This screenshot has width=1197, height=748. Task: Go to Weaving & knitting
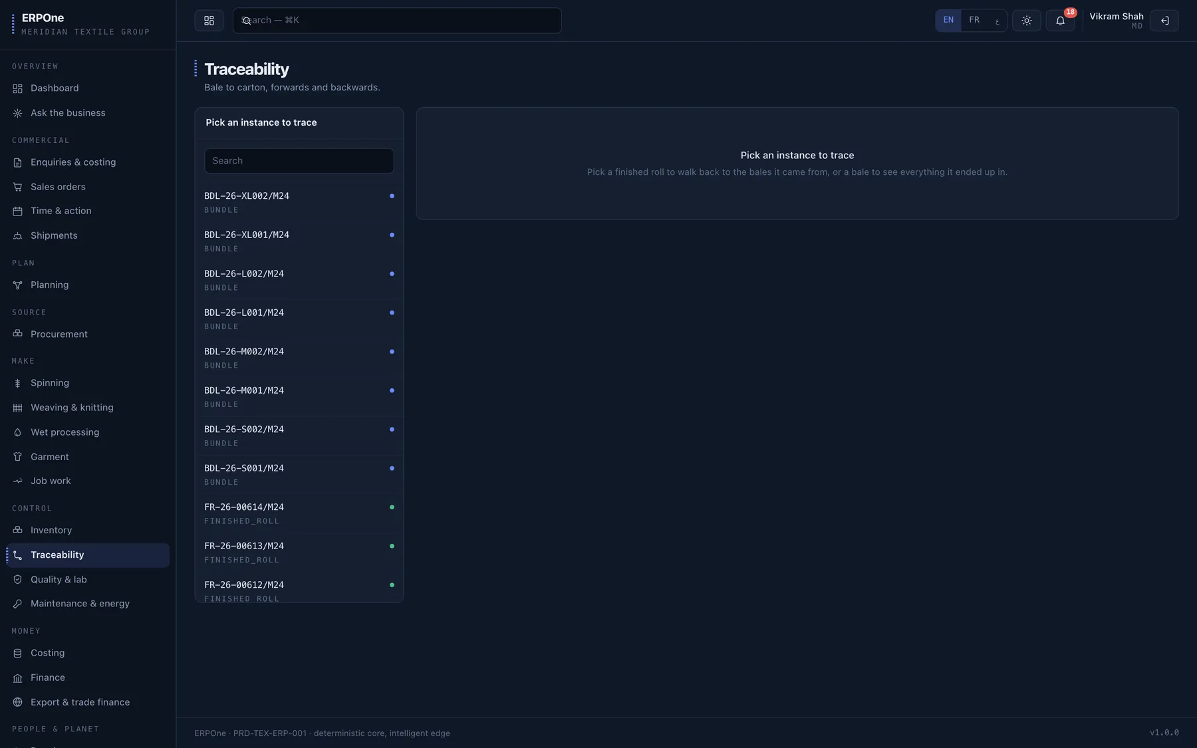tap(88, 408)
